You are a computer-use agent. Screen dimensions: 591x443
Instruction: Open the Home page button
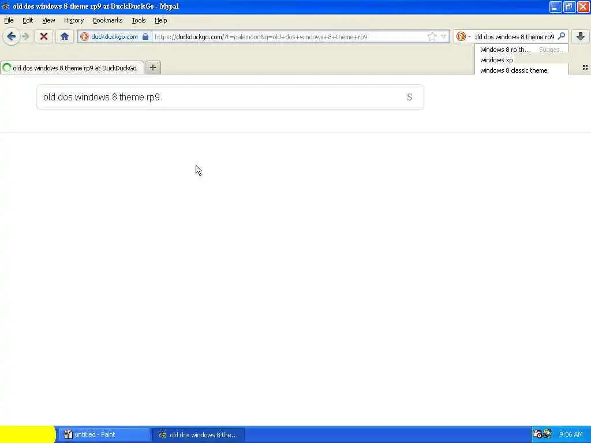click(x=65, y=36)
